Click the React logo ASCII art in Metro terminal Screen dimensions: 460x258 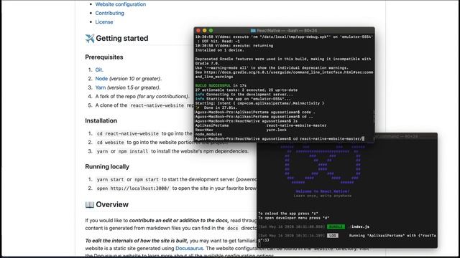323,165
